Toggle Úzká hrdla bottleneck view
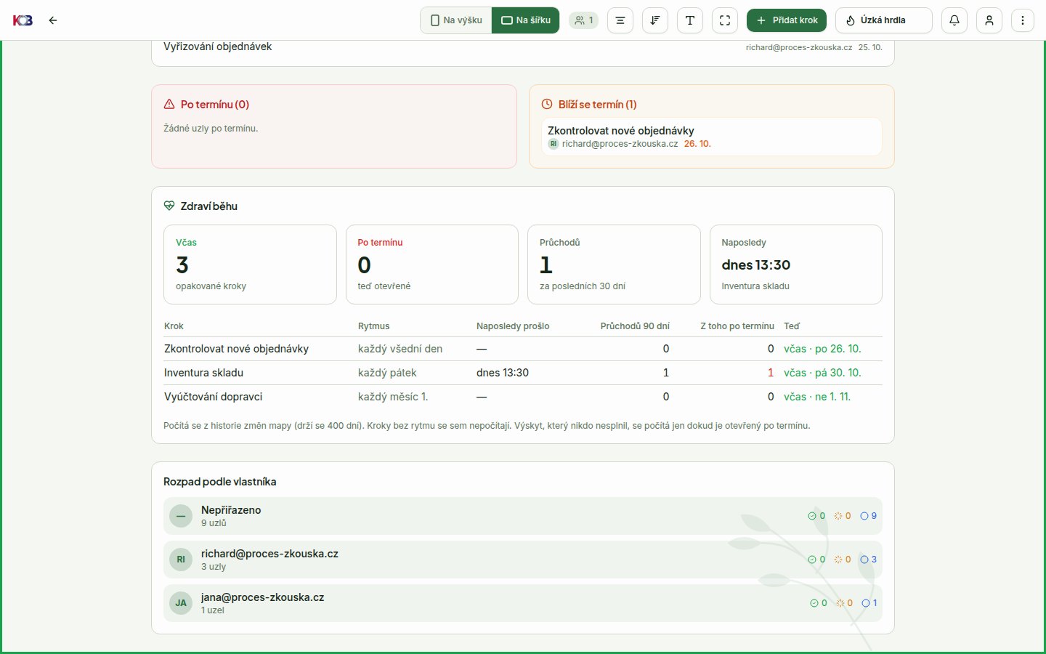This screenshot has width=1046, height=654. (884, 20)
